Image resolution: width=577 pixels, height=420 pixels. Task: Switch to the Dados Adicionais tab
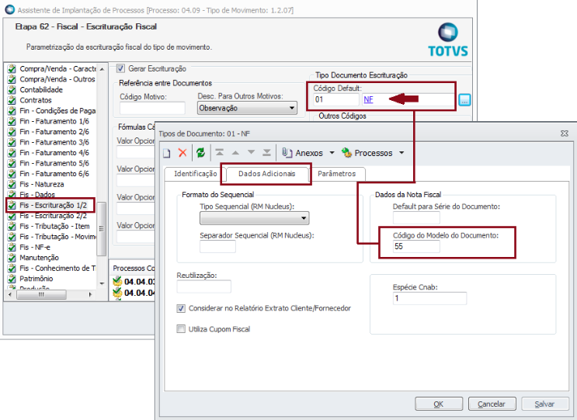(x=267, y=174)
